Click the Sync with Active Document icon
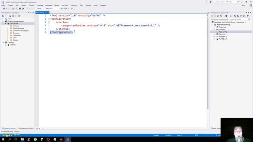The image size is (253, 142). tap(235, 16)
